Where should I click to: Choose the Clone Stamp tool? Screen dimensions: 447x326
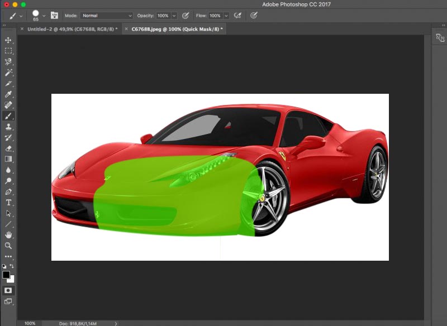point(8,127)
